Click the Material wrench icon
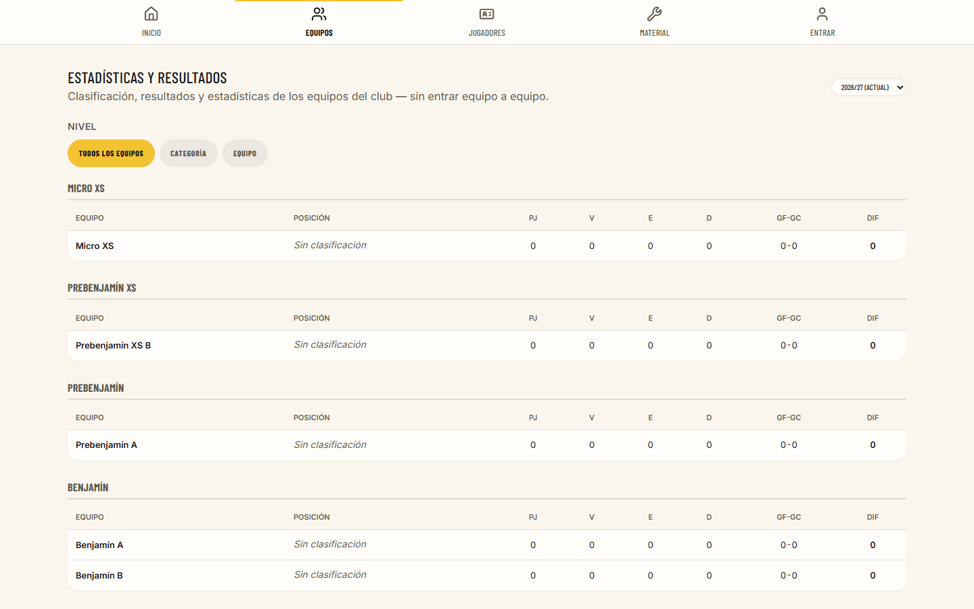Viewport: 974px width, 609px height. pos(655,14)
